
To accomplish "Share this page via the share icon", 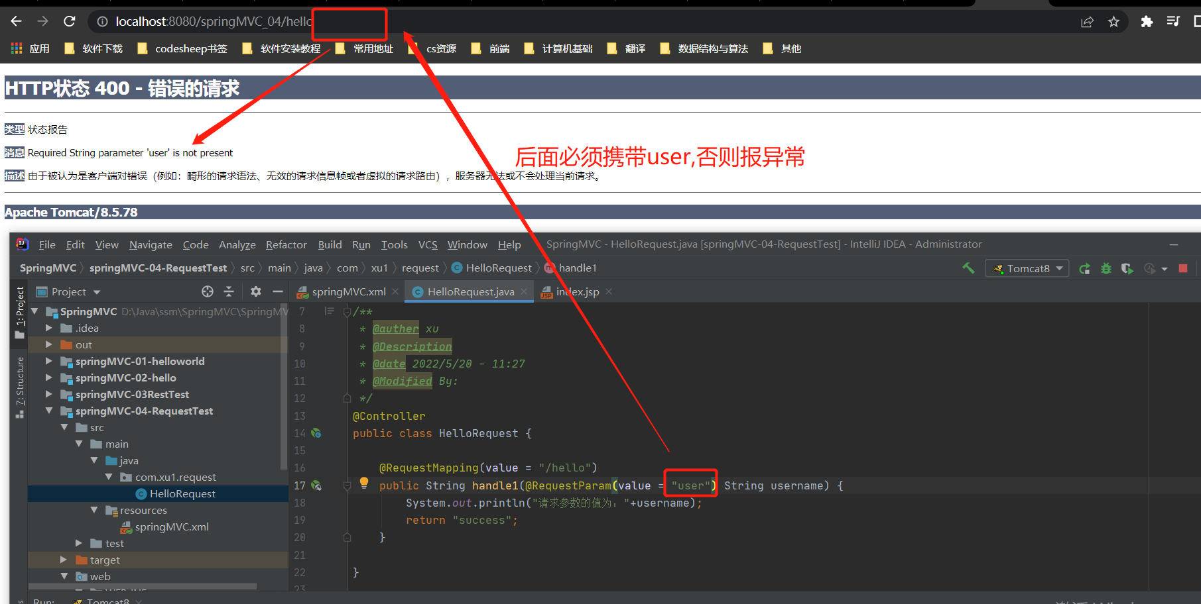I will (1087, 22).
